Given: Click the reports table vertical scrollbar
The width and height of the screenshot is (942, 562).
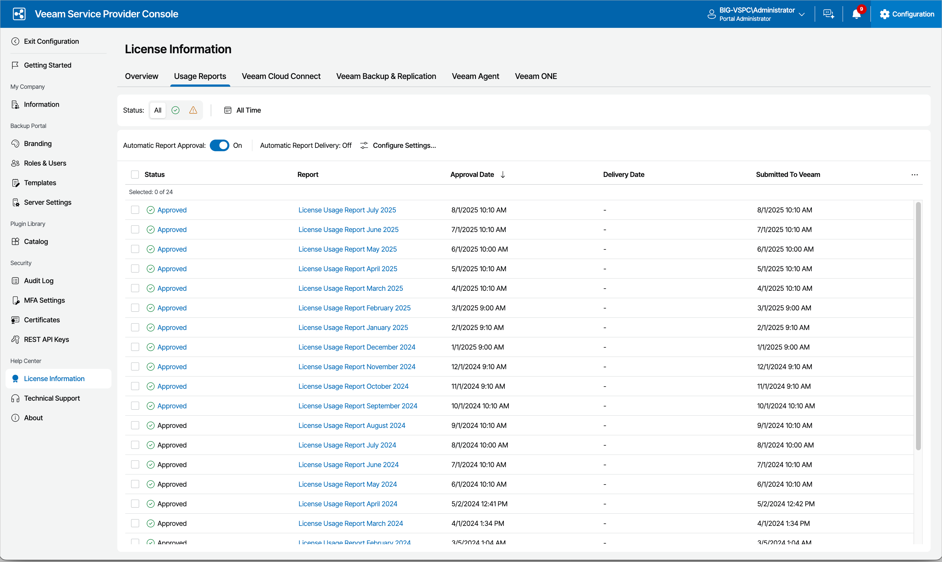Looking at the screenshot, I should (x=918, y=326).
